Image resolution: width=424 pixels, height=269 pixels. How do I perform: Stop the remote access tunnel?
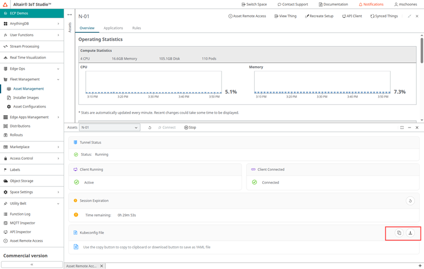tap(190, 128)
